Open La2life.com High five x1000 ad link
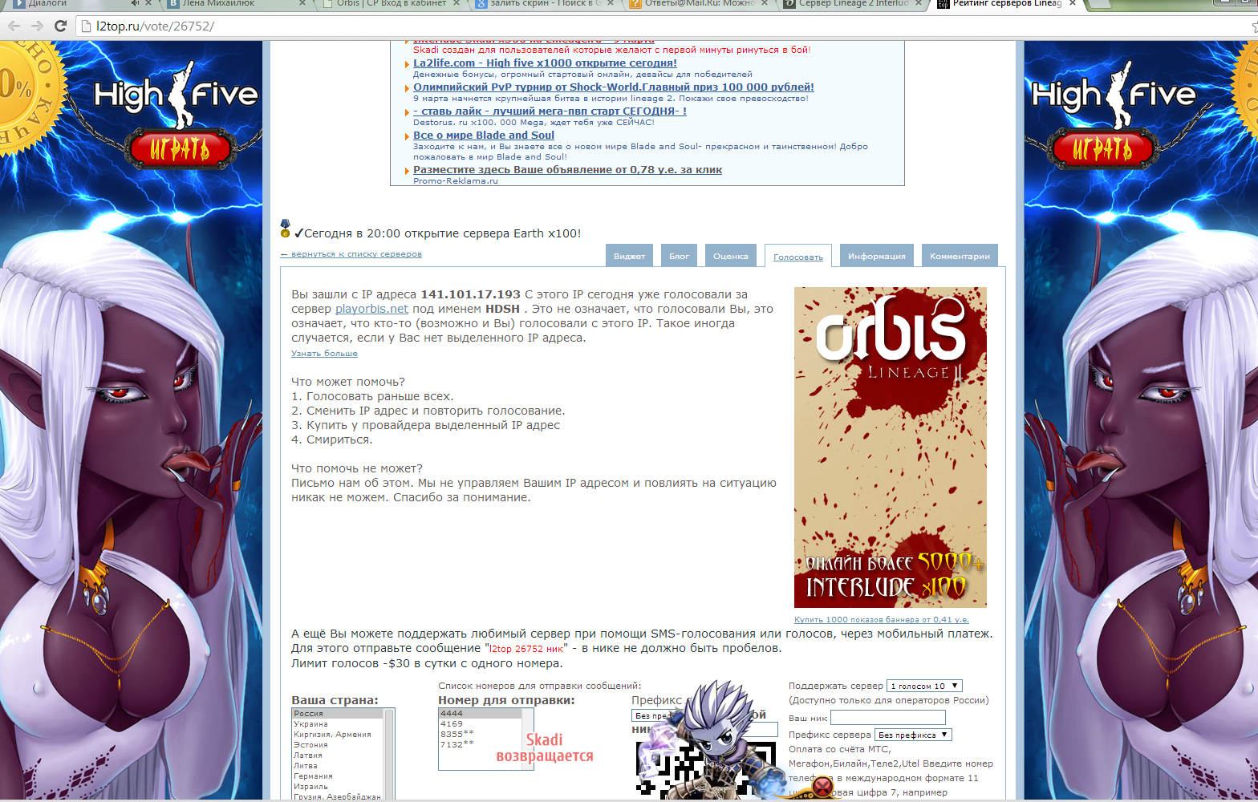This screenshot has height=802, width=1258. pyautogui.click(x=545, y=63)
